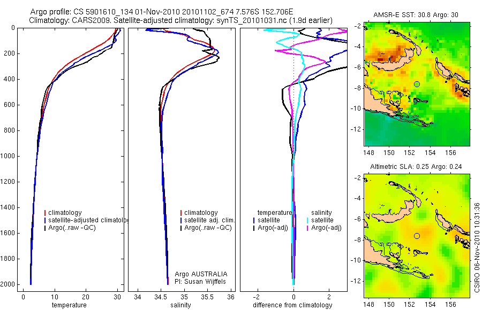
Task: Click cyan 'satellite' legend under salinity heading
Action: [320, 220]
